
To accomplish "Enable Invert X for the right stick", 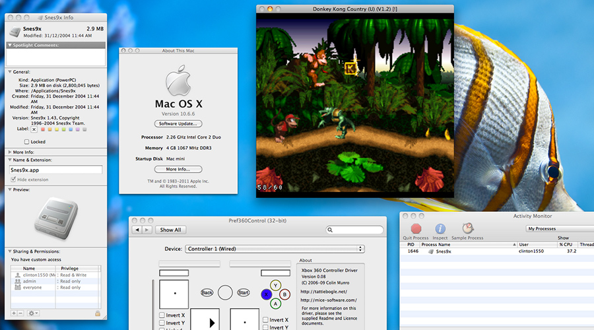I will pos(265,320).
